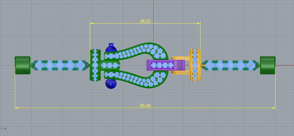Select the left pavé cable segment
The height and width of the screenshot is (136, 294).
(60, 65)
